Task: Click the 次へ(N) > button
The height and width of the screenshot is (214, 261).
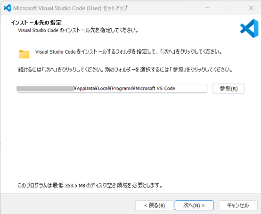Action: click(x=194, y=206)
